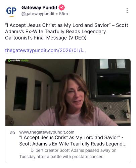
Task: Click card line "Scott Adams's Ex-Wife Tearfully Reads Legend..."
Action: pos(73,144)
